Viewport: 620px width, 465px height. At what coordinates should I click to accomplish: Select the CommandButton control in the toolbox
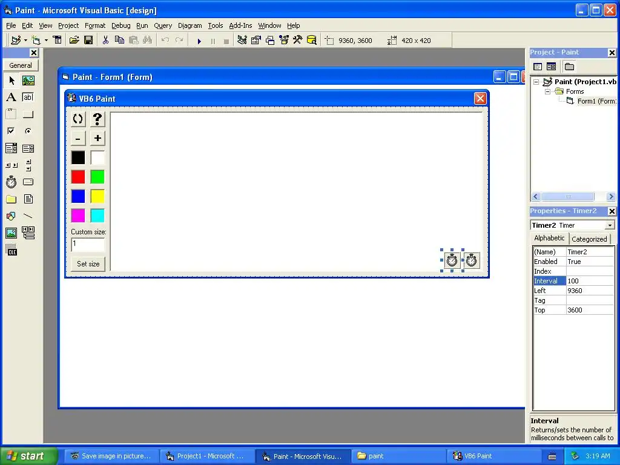pyautogui.click(x=28, y=114)
